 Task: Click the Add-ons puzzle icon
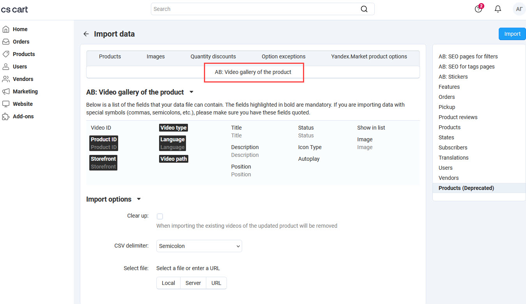click(7, 116)
